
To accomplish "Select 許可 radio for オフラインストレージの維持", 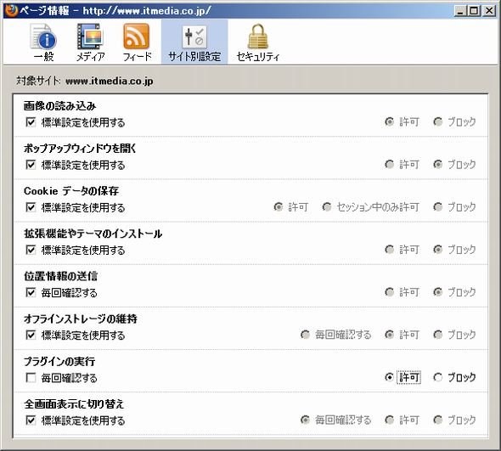I will pyautogui.click(x=389, y=335).
